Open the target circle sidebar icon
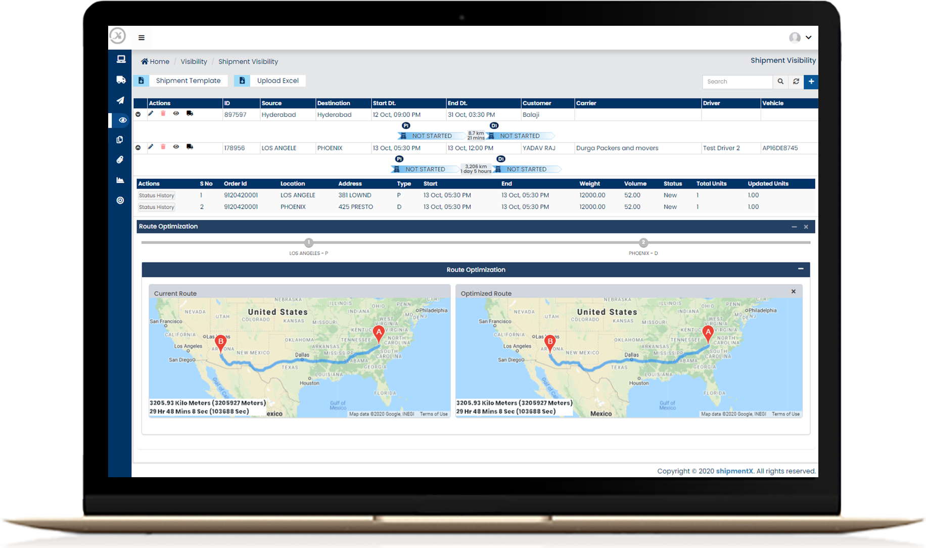The image size is (926, 548). click(x=120, y=200)
